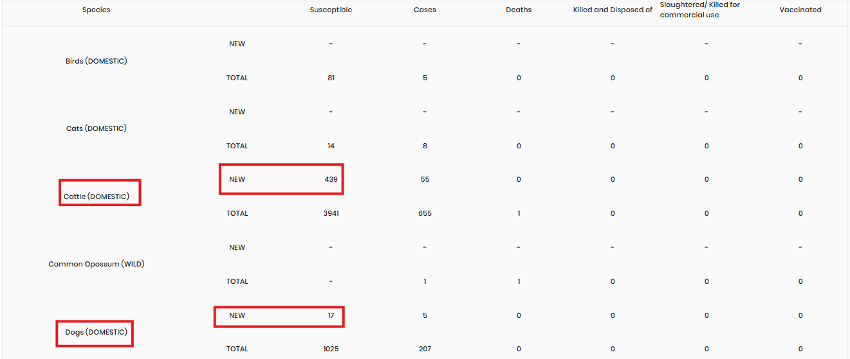The width and height of the screenshot is (850, 359).
Task: Select the Cases column header
Action: pos(425,10)
